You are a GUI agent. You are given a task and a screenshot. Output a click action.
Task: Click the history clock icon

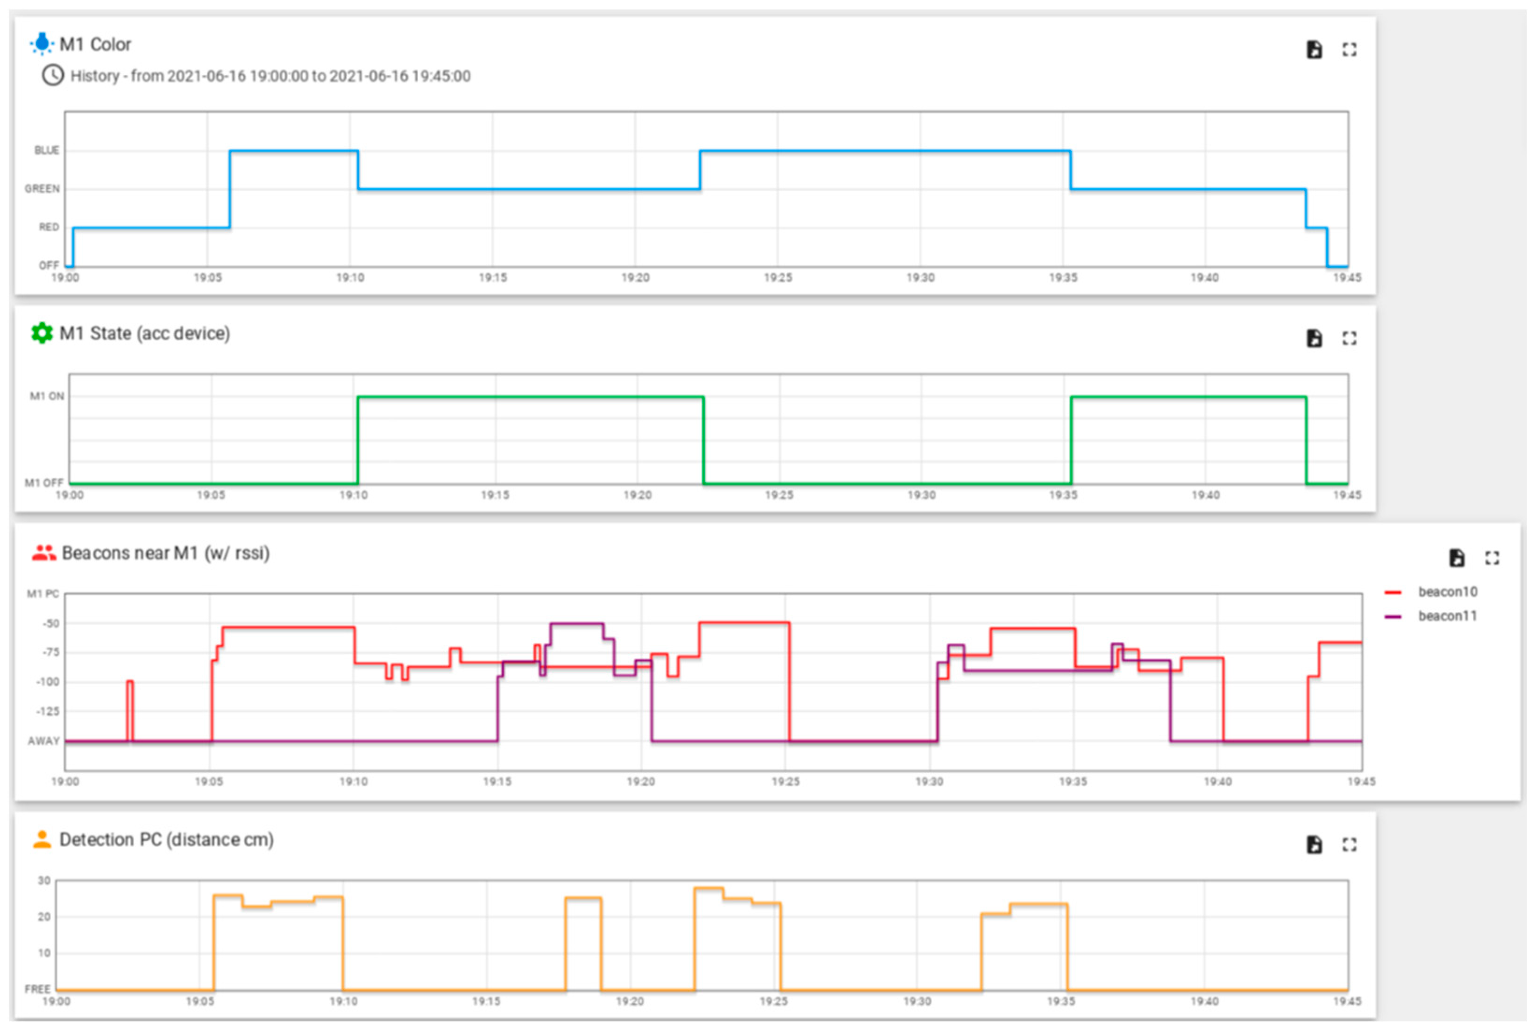click(x=53, y=75)
